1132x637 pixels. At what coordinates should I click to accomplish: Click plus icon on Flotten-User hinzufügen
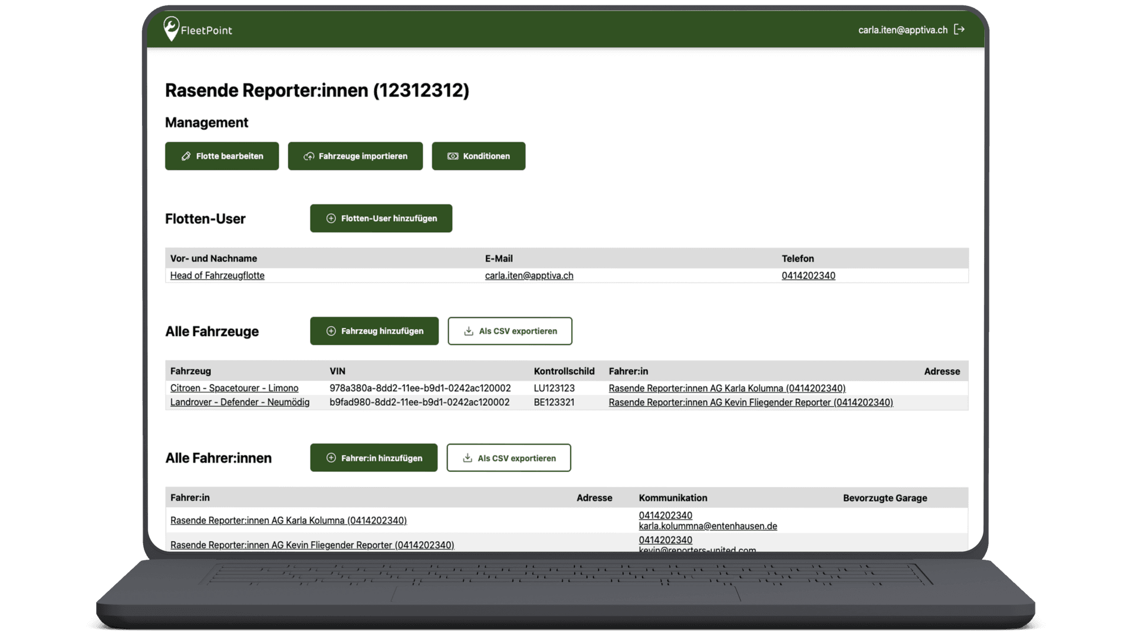click(x=331, y=218)
